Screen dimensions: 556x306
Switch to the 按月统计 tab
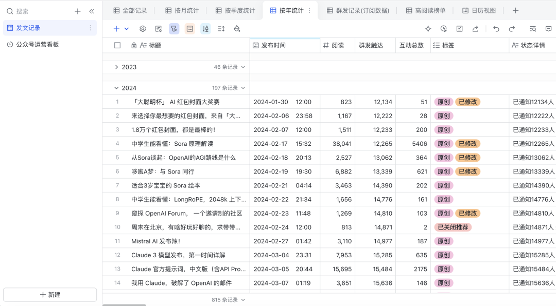[182, 11]
